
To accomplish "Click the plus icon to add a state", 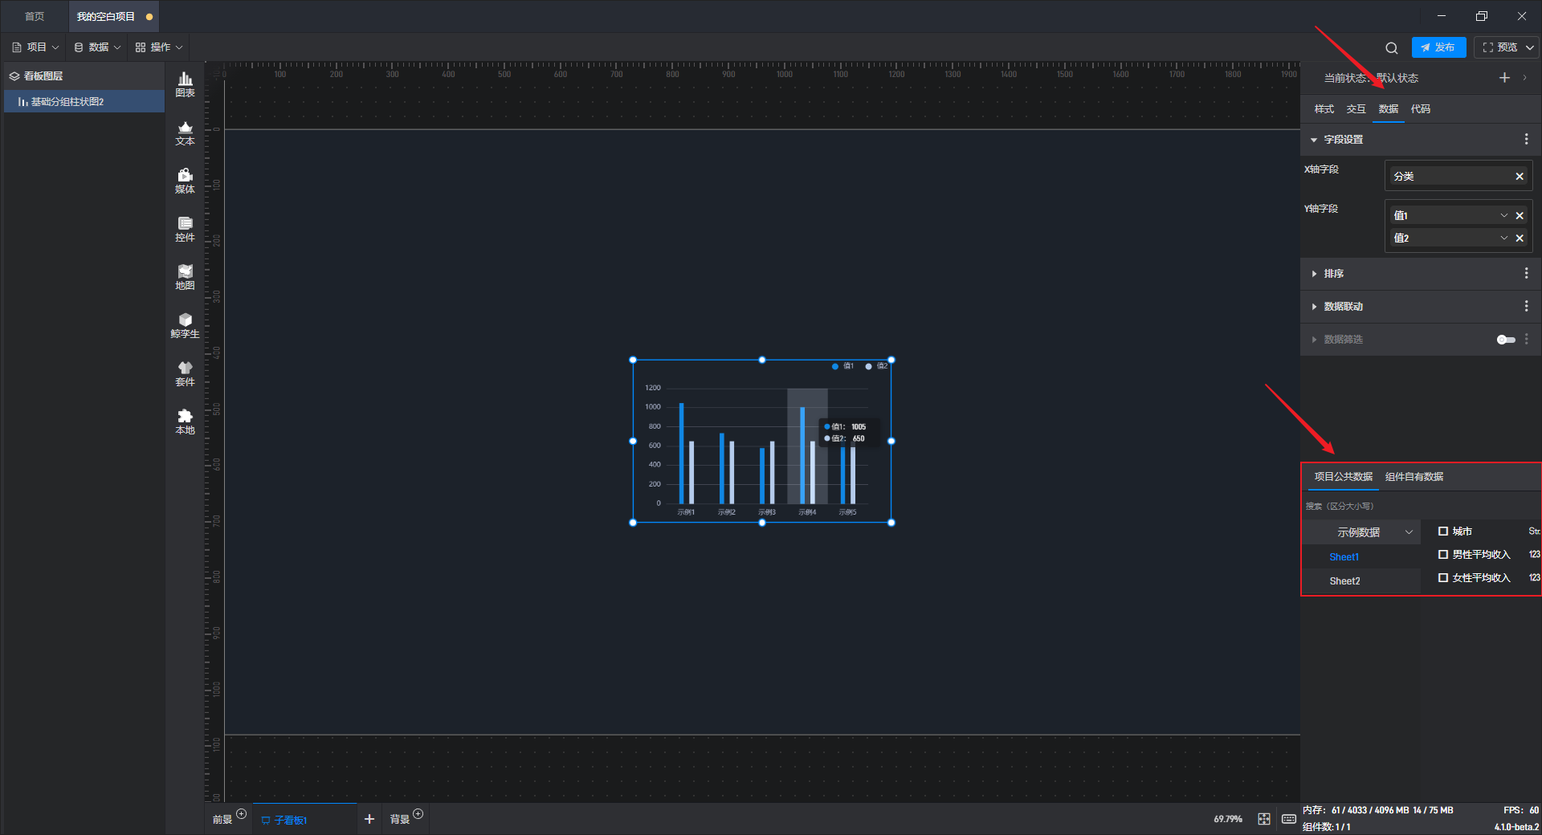I will (x=1504, y=78).
